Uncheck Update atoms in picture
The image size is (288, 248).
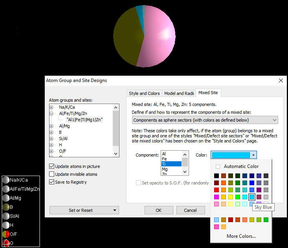(52, 166)
